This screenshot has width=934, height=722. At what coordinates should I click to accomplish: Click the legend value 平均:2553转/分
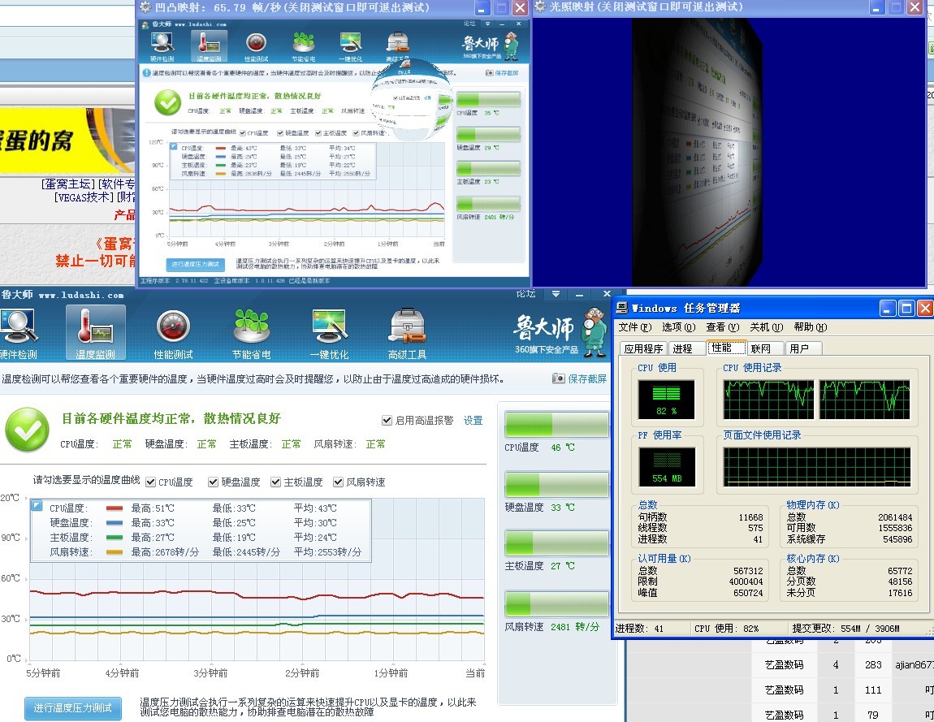click(327, 552)
